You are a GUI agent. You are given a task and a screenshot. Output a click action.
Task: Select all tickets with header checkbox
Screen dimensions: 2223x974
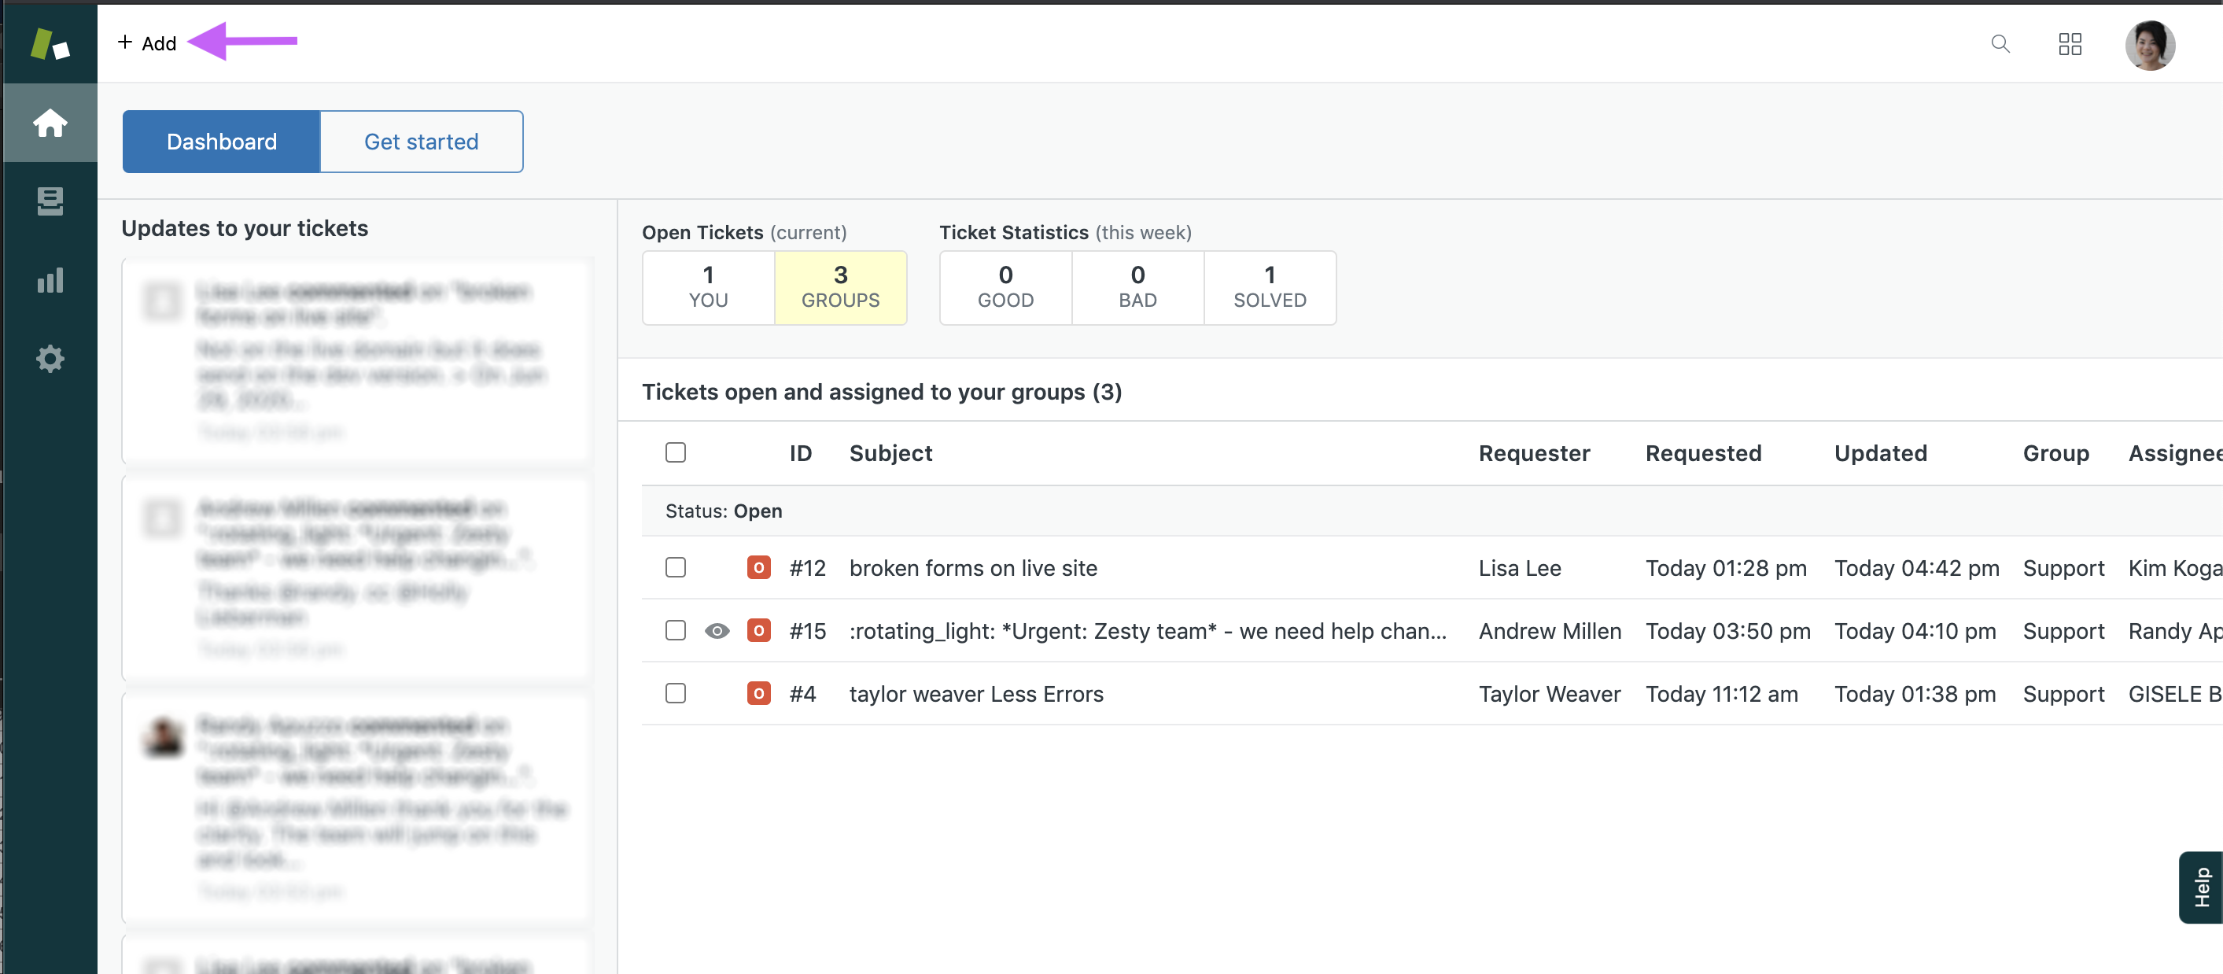[x=676, y=452]
